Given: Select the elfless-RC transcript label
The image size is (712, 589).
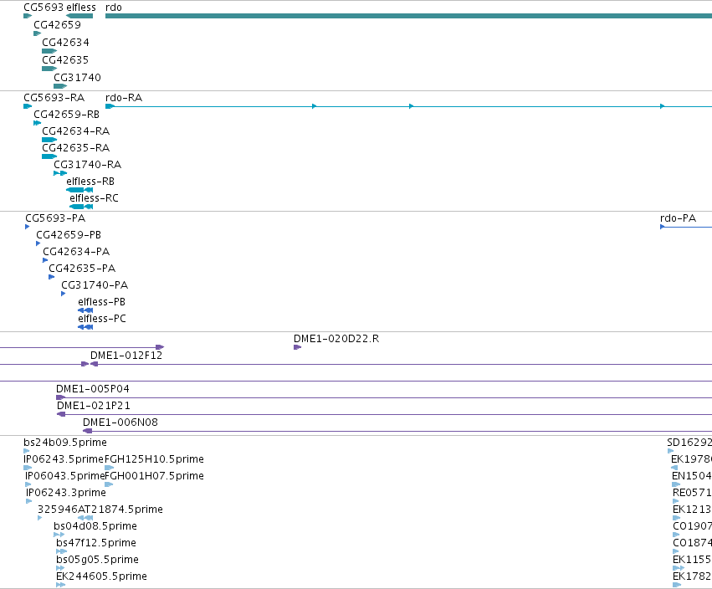Looking at the screenshot, I should pyautogui.click(x=94, y=198).
